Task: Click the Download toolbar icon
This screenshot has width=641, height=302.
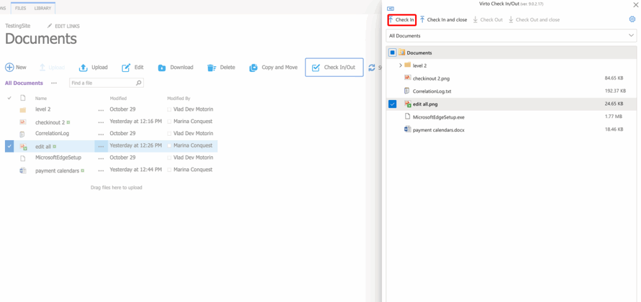Action: point(162,68)
